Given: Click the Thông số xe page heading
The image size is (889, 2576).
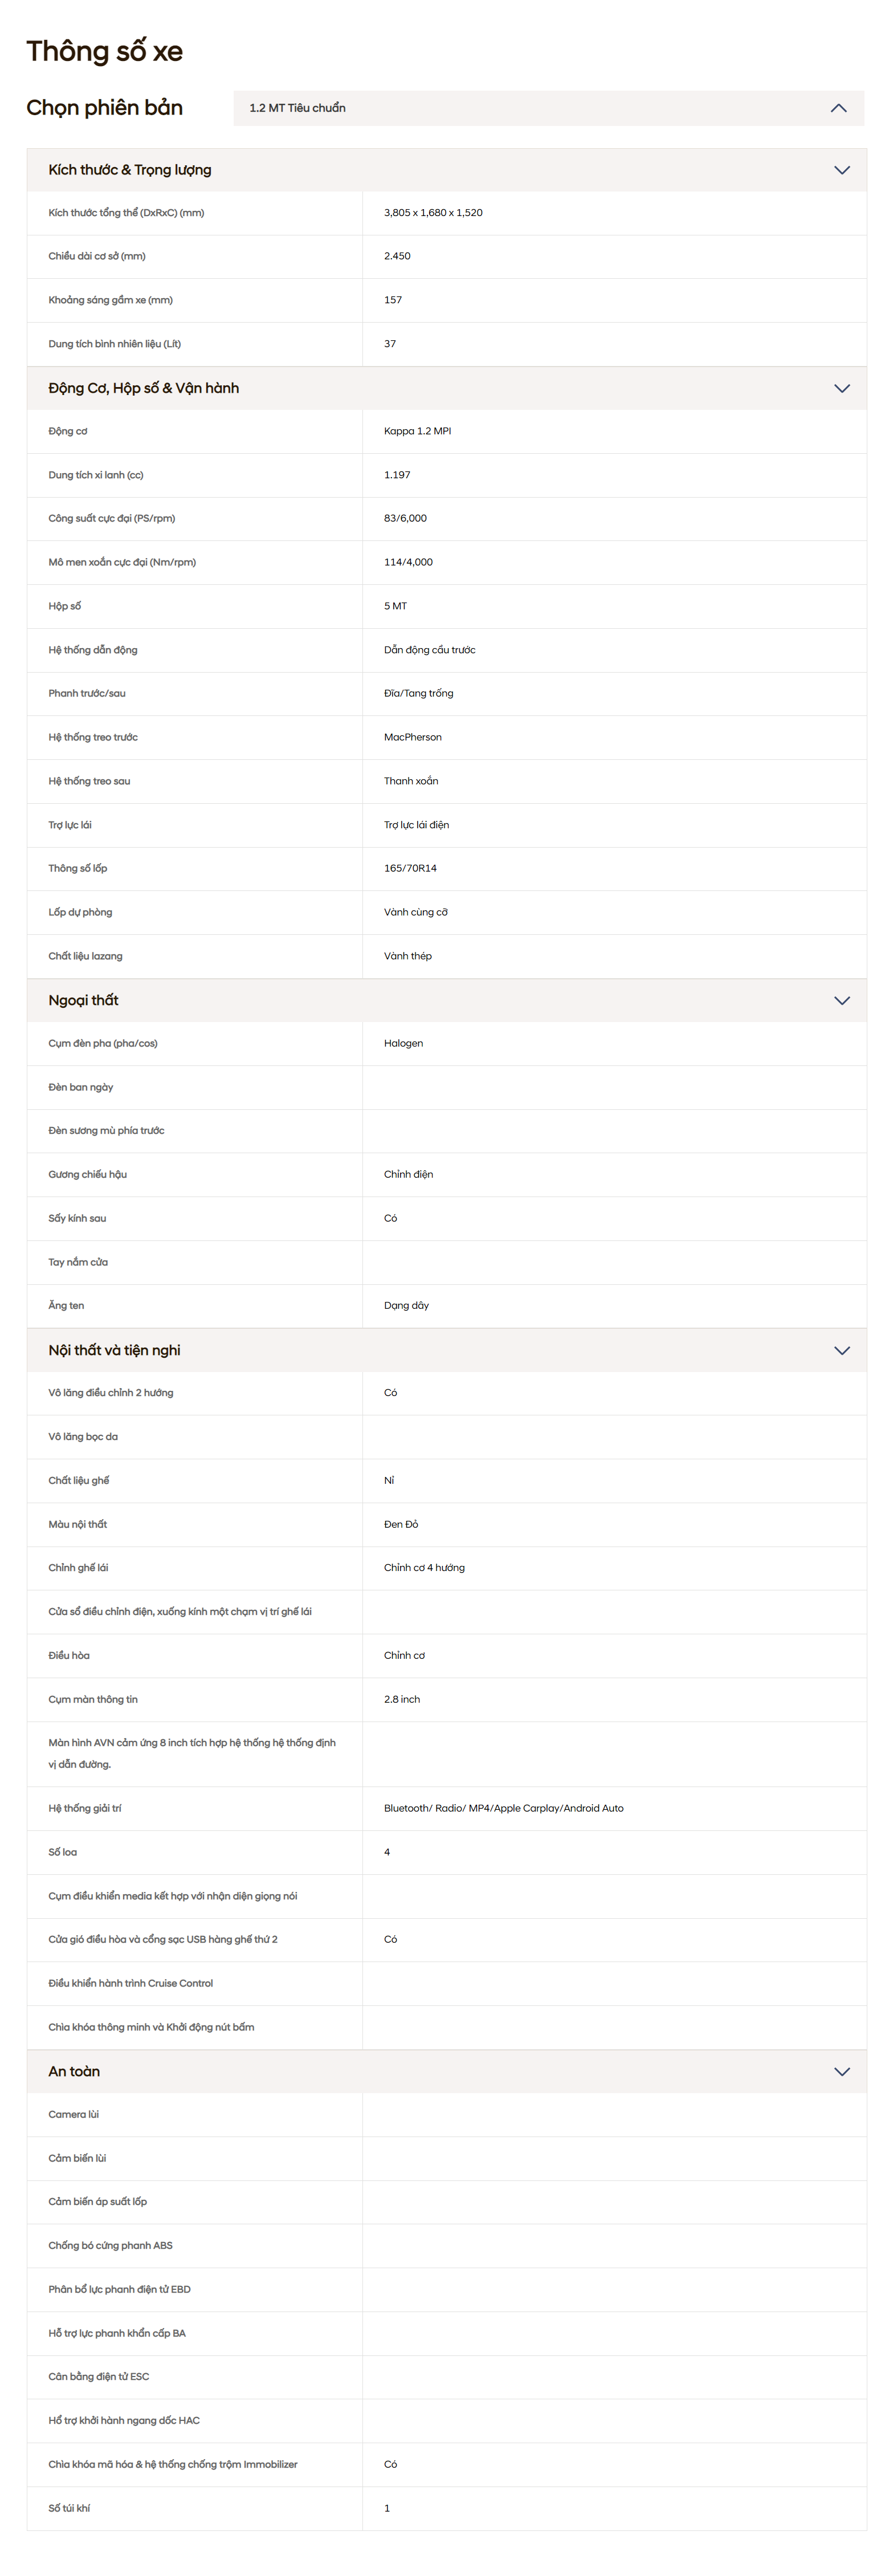Looking at the screenshot, I should pos(105,51).
